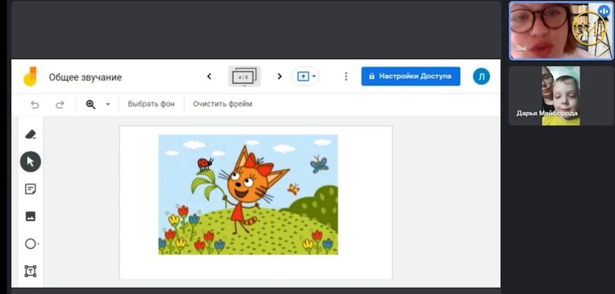Click the zoom magnifier icon
The width and height of the screenshot is (615, 294).
click(91, 104)
